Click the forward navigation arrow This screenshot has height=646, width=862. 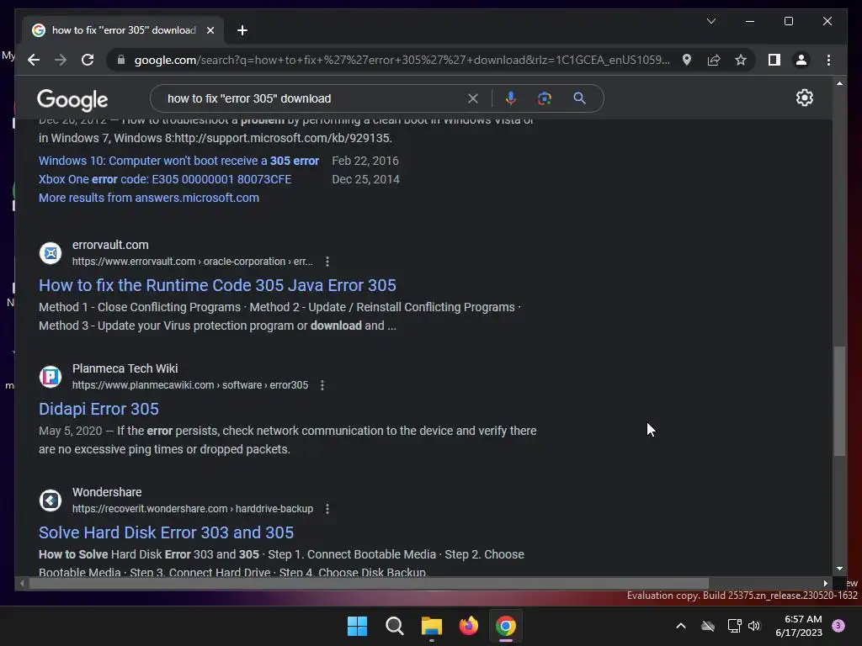[61, 60]
